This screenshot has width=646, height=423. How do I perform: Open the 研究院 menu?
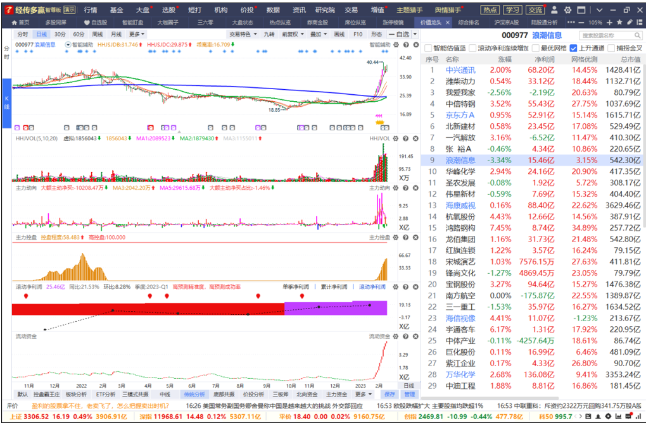[325, 10]
